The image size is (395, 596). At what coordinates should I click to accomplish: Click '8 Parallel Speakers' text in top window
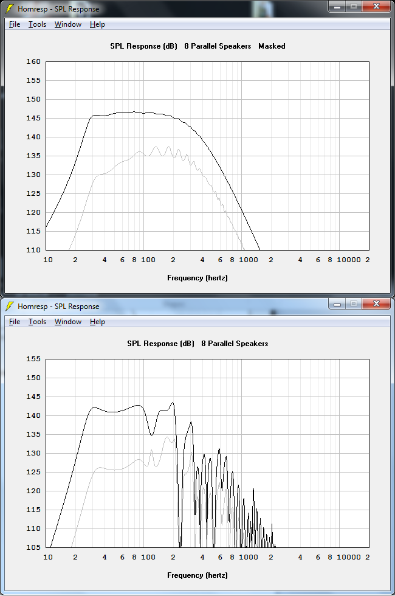coord(218,46)
